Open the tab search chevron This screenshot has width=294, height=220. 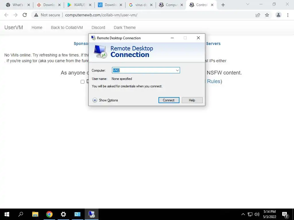click(248, 4)
